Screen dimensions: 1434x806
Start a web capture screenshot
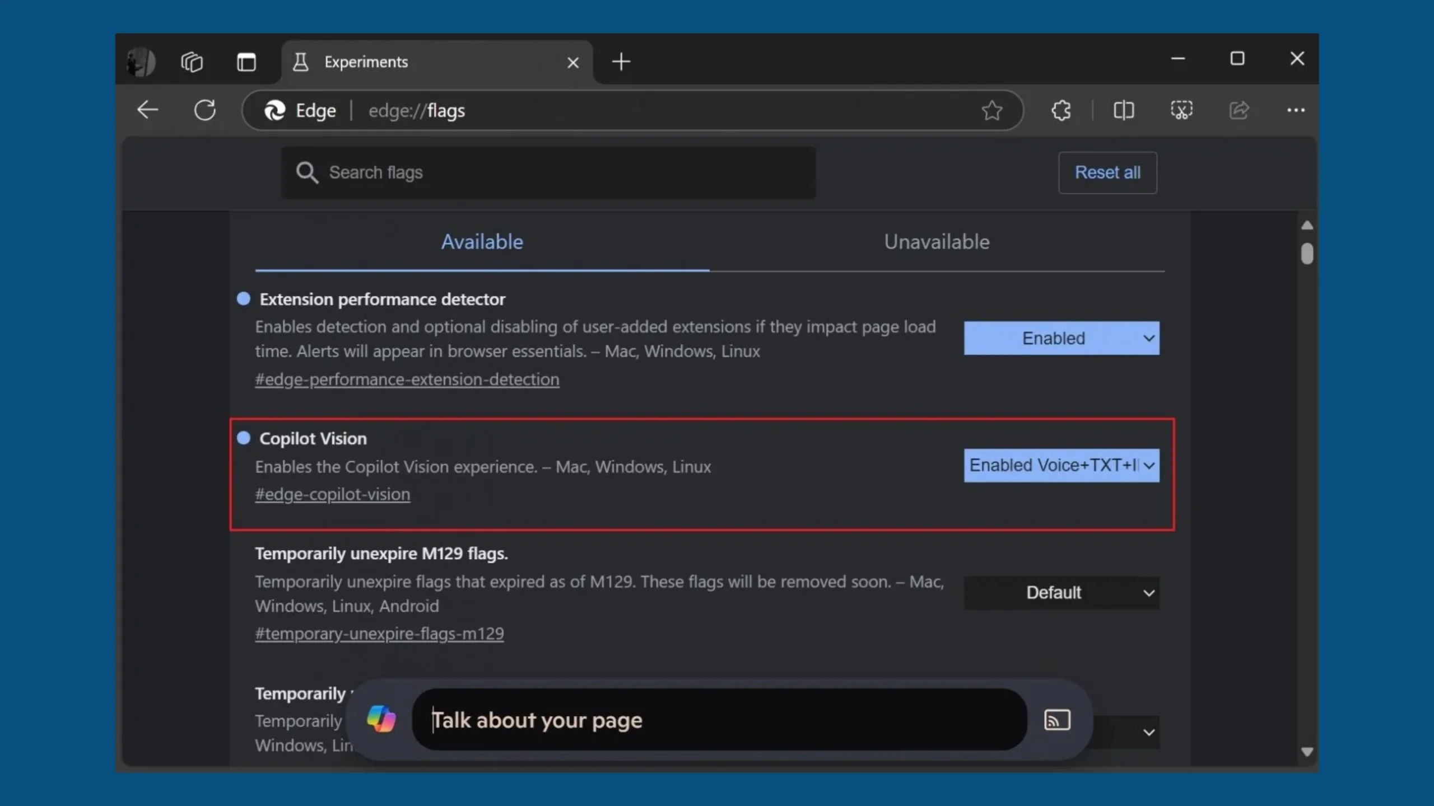[1181, 110]
